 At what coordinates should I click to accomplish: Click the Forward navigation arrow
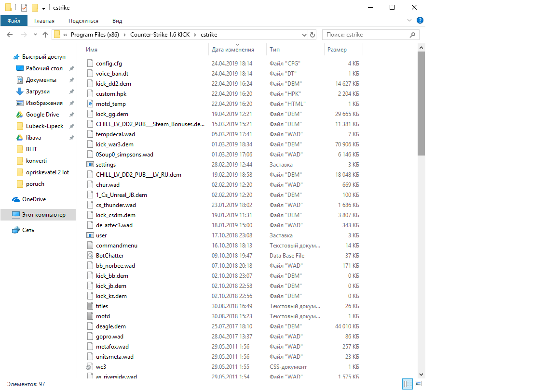24,35
